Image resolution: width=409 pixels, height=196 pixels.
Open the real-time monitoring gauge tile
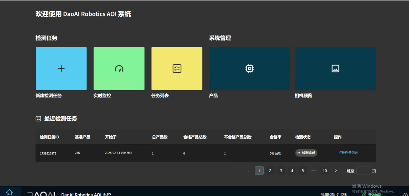click(x=119, y=68)
